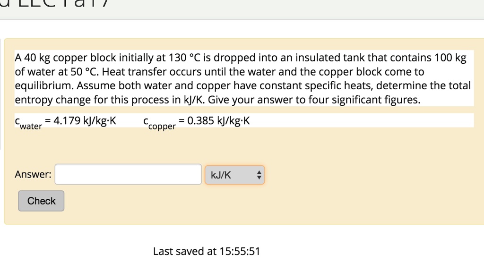Select the Answer: label text

click(32, 174)
